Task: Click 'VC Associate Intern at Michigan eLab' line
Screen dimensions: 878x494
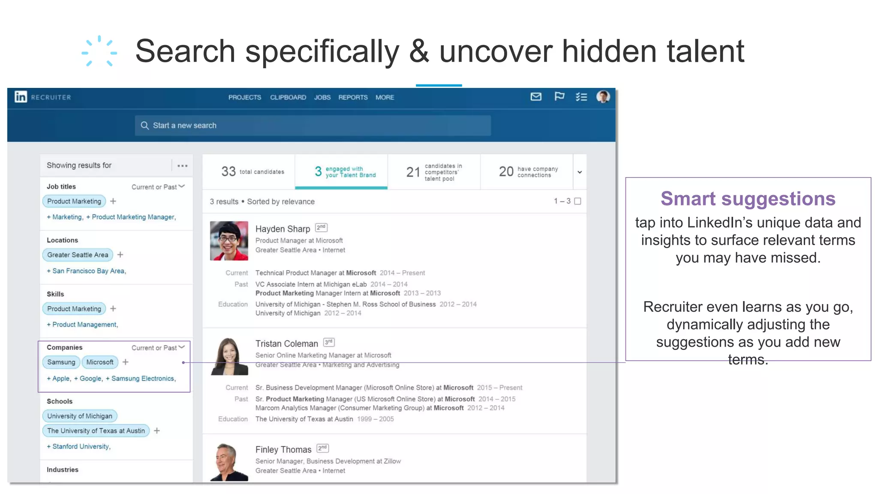Action: point(311,284)
